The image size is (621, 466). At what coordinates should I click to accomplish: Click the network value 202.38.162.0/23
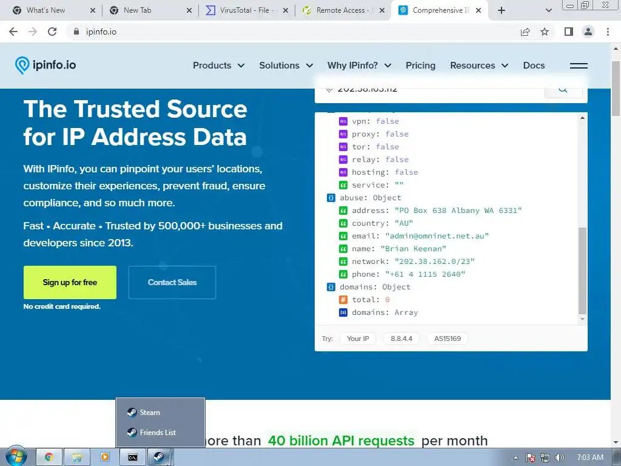434,262
